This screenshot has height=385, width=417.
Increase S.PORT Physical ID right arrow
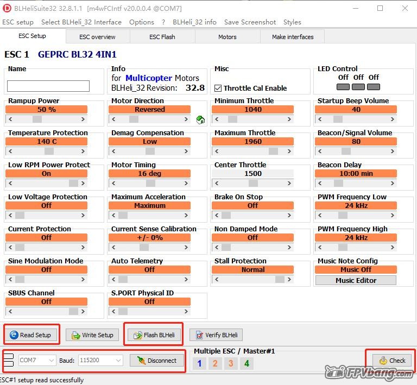186,311
